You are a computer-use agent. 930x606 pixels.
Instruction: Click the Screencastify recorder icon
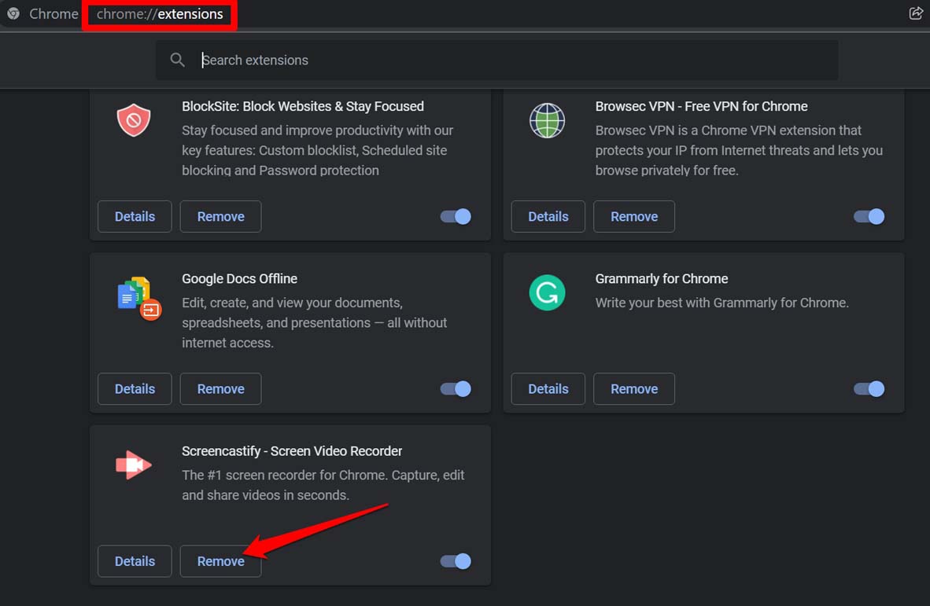pyautogui.click(x=133, y=465)
